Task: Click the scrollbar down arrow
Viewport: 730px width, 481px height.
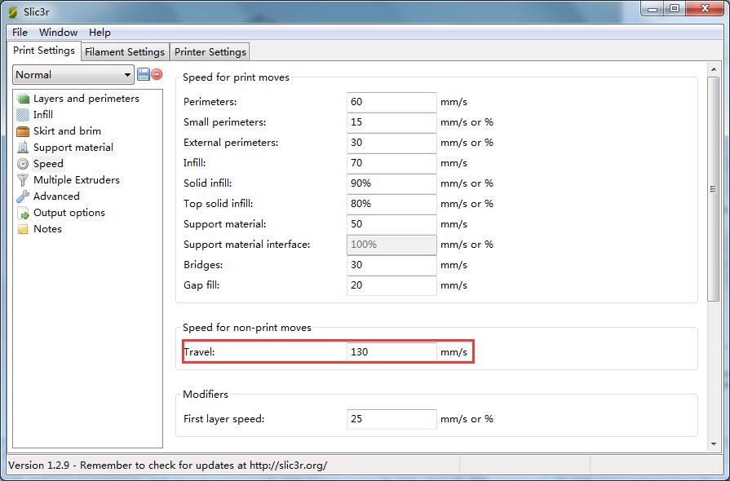Action: 713,444
